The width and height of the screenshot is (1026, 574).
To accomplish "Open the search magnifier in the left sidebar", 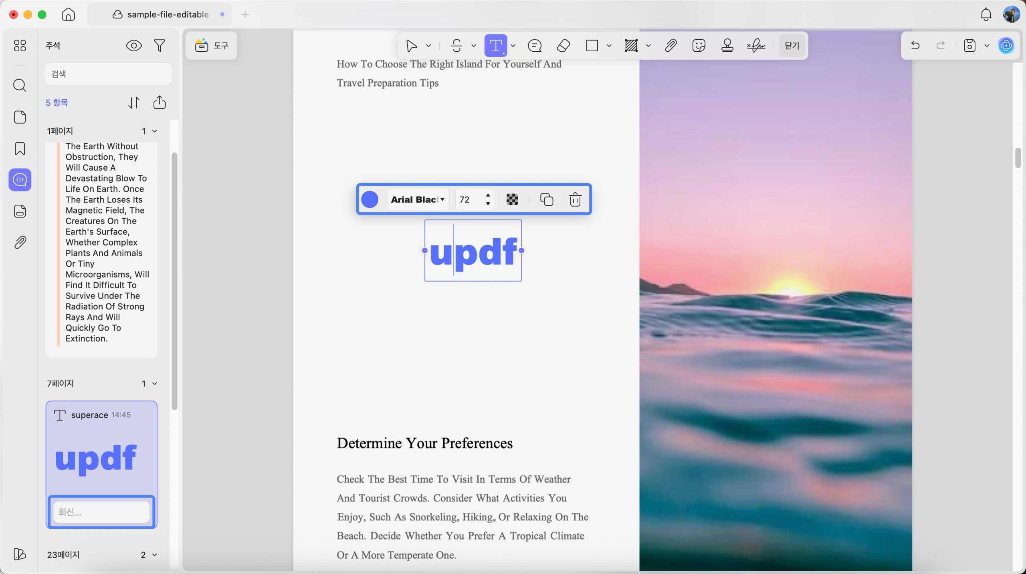I will (x=20, y=85).
